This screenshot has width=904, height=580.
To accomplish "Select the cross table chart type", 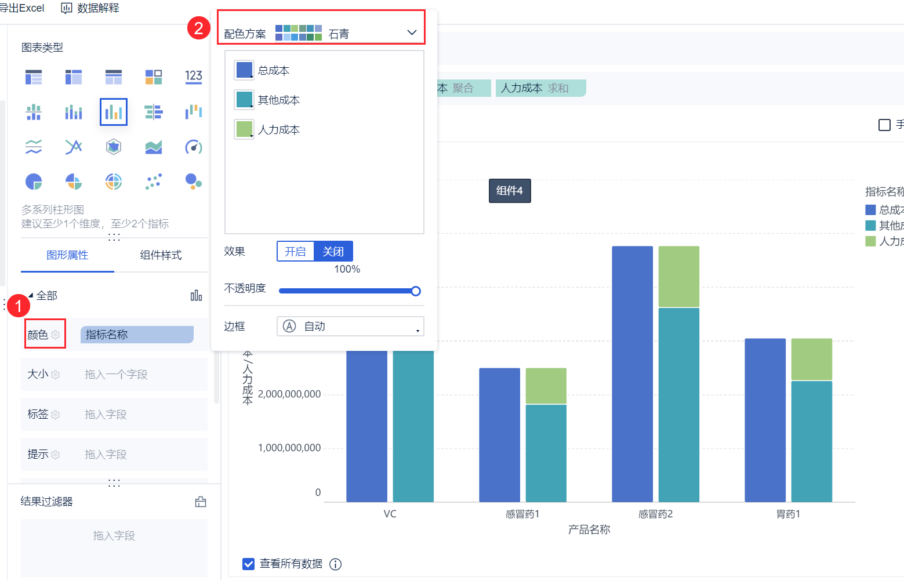I will [74, 77].
